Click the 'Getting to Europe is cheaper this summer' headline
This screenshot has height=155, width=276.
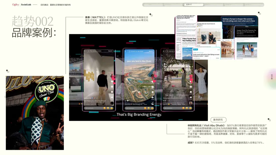(239, 20)
